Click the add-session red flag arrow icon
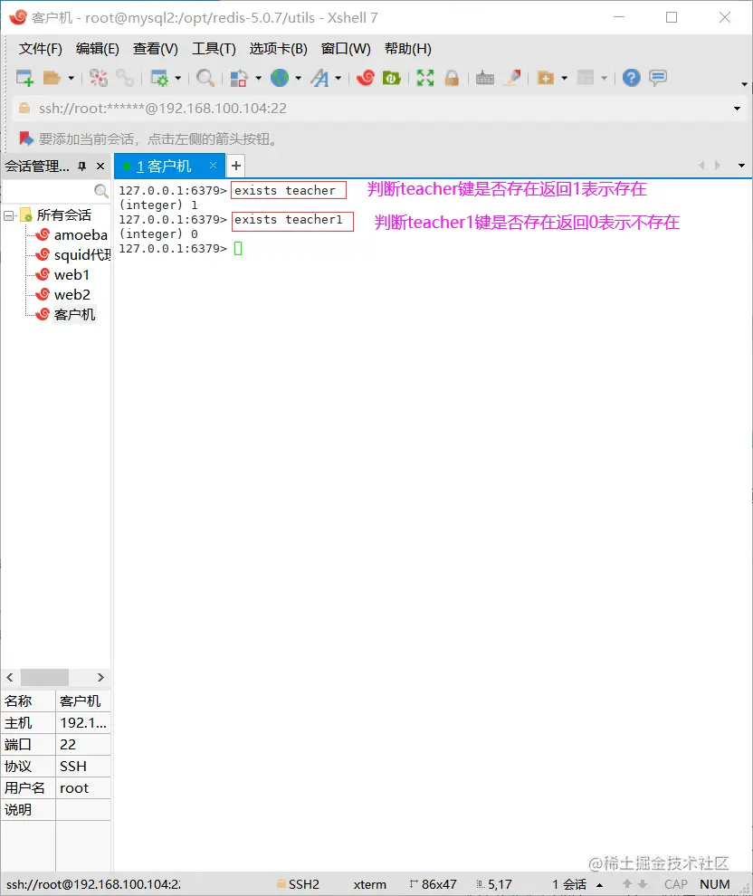 pyautogui.click(x=25, y=138)
